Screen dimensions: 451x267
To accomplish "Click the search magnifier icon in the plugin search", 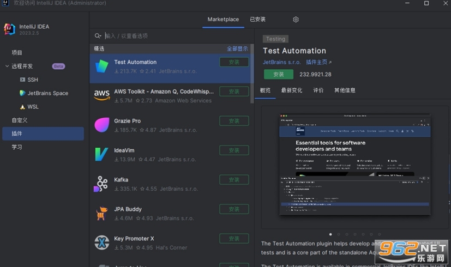I will tap(98, 35).
